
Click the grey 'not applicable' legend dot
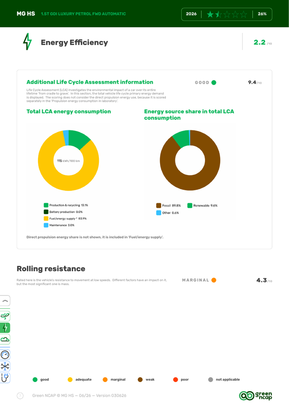tap(211, 380)
